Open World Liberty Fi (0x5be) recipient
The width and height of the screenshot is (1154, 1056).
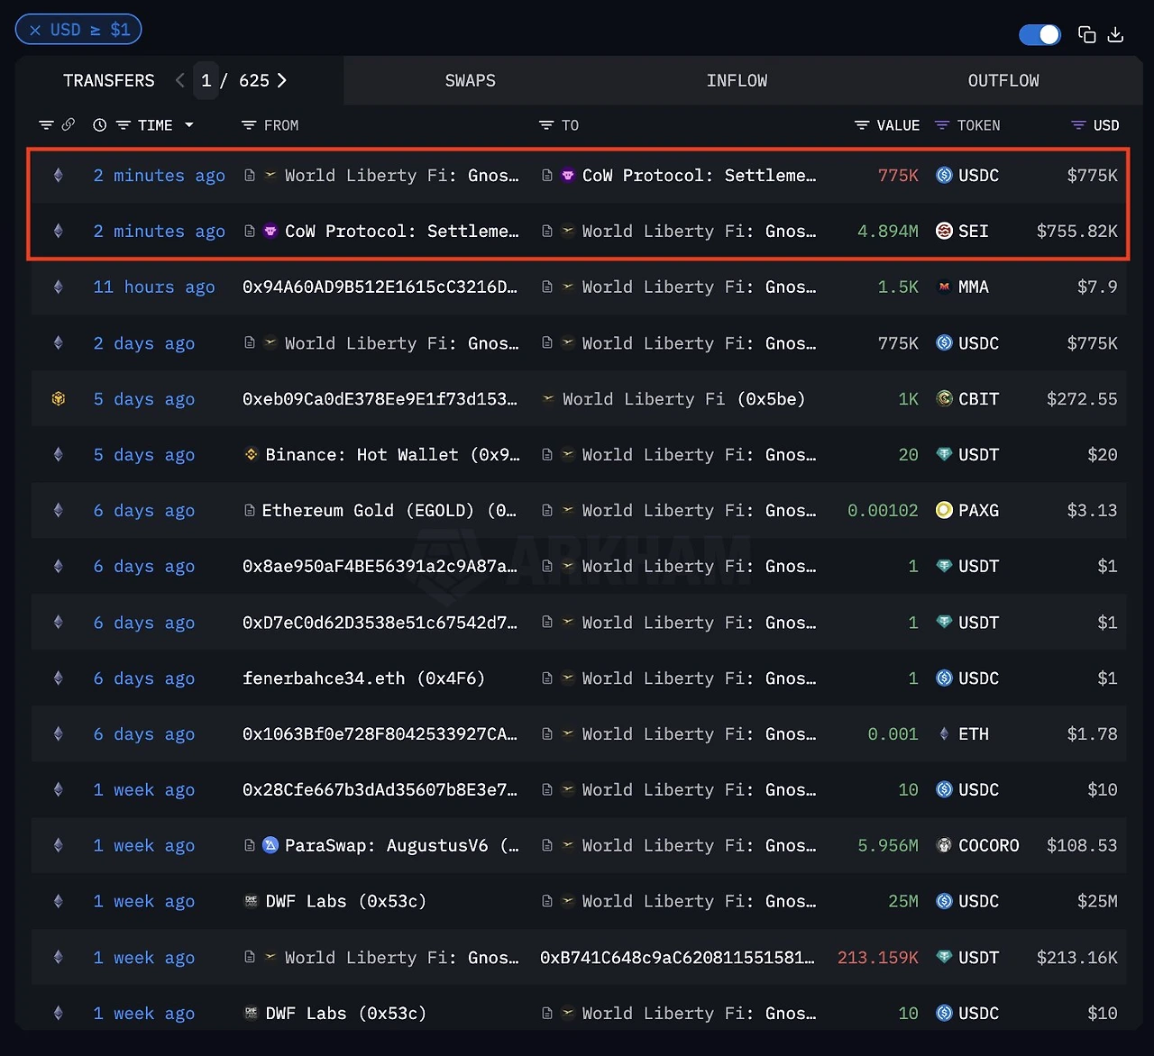(x=683, y=399)
